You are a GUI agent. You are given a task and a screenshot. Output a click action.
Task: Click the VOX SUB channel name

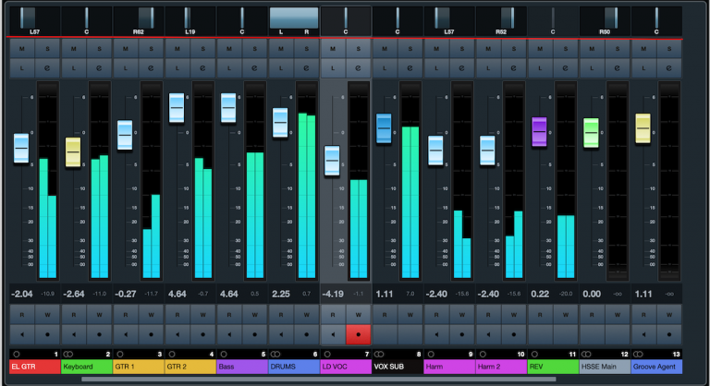coord(398,367)
